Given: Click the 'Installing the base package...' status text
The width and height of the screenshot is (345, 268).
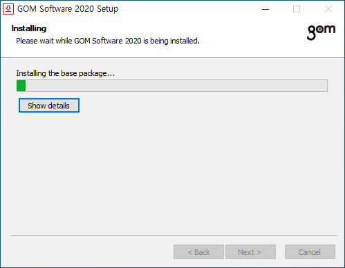Looking at the screenshot, I should pyautogui.click(x=66, y=73).
